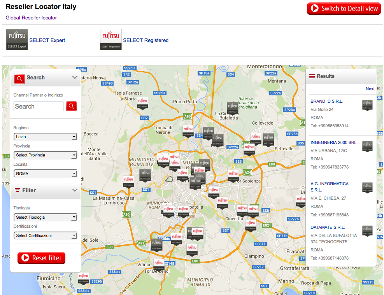Click the Results panel list icon

coord(312,76)
